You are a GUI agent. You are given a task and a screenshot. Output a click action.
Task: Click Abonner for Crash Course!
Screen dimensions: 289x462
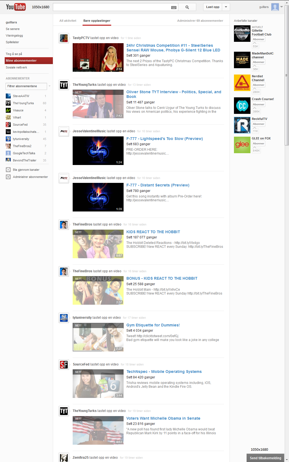tap(258, 105)
